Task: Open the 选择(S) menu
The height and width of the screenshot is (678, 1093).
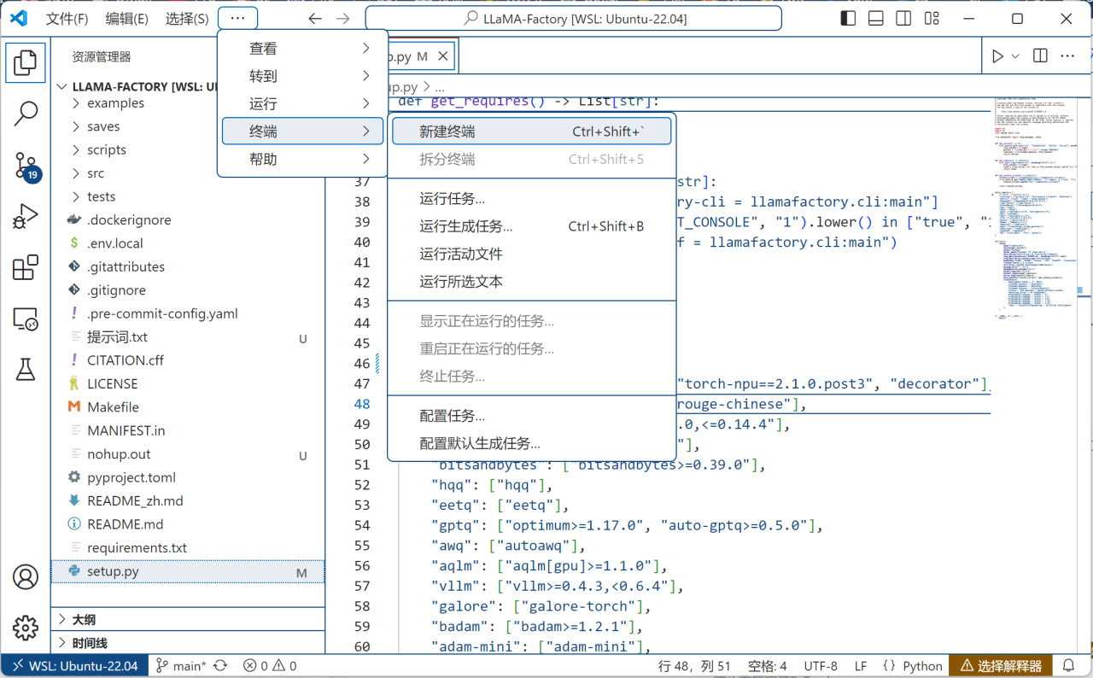Action: pos(186,19)
